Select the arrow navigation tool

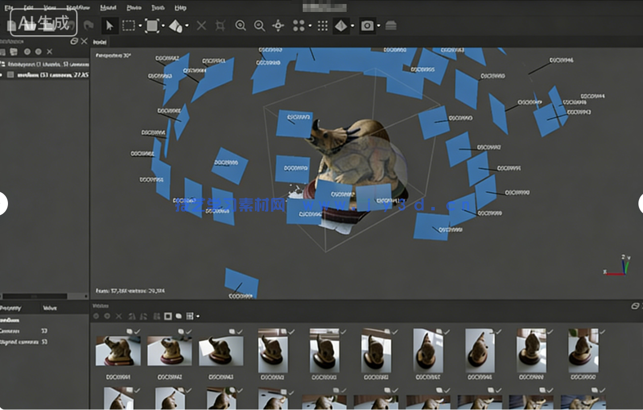pyautogui.click(x=109, y=26)
